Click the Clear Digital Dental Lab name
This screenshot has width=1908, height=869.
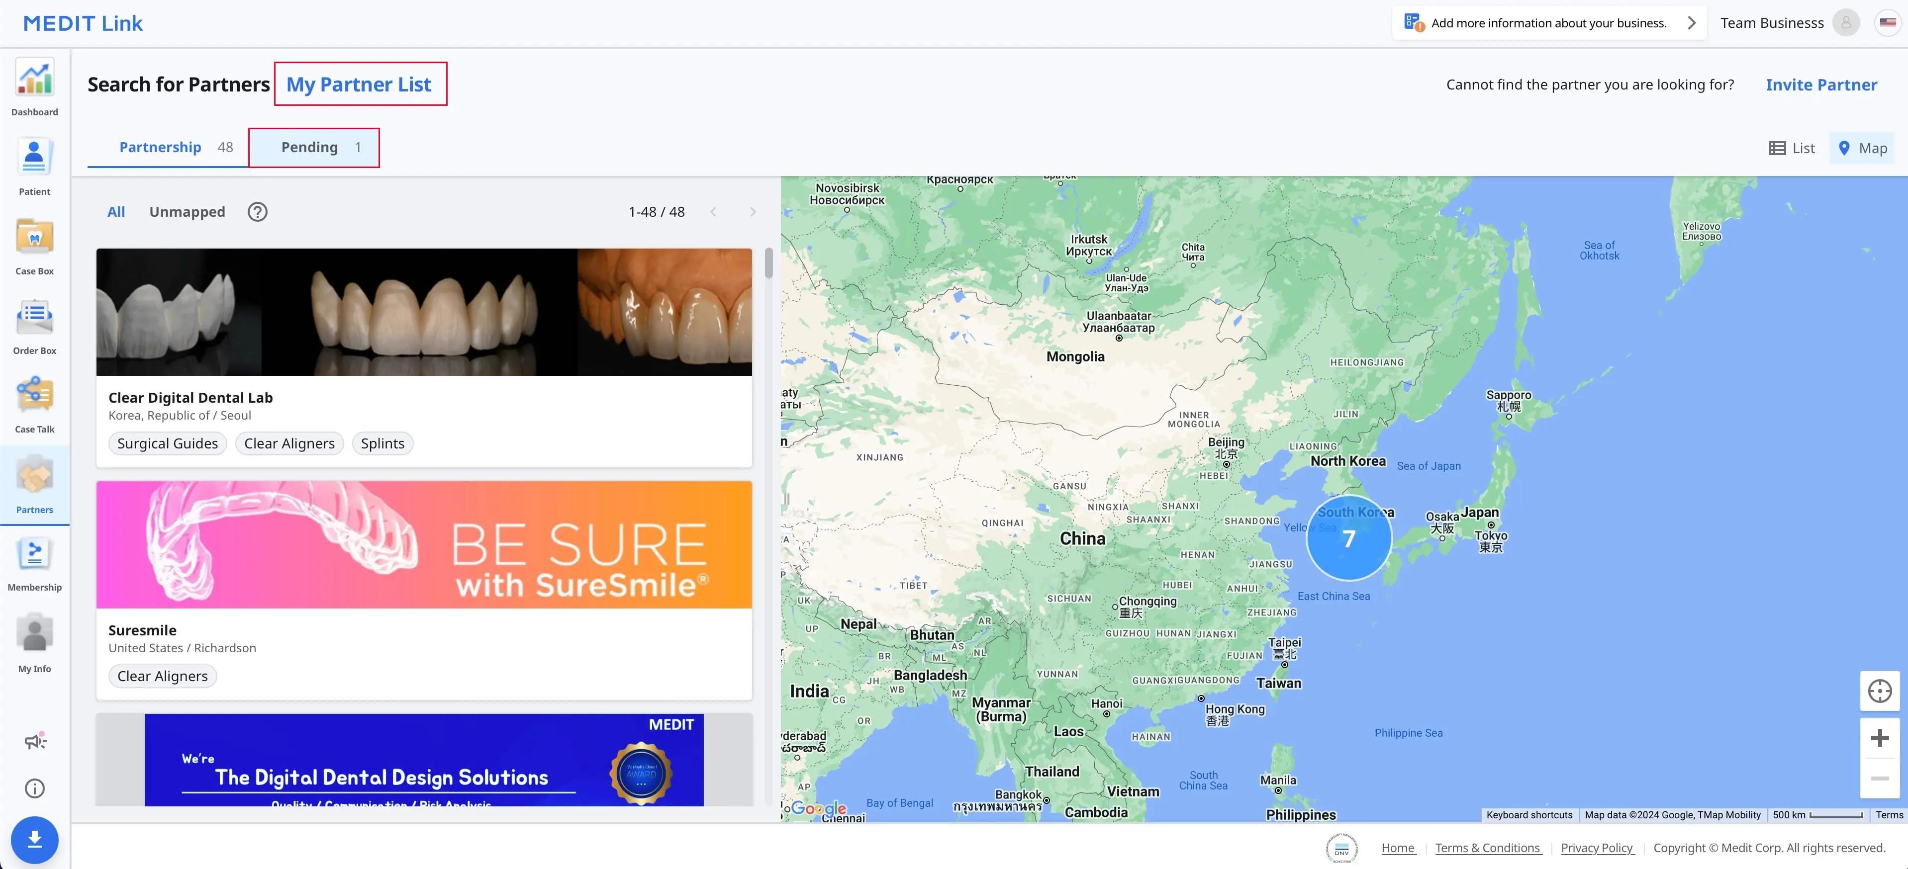pos(191,398)
